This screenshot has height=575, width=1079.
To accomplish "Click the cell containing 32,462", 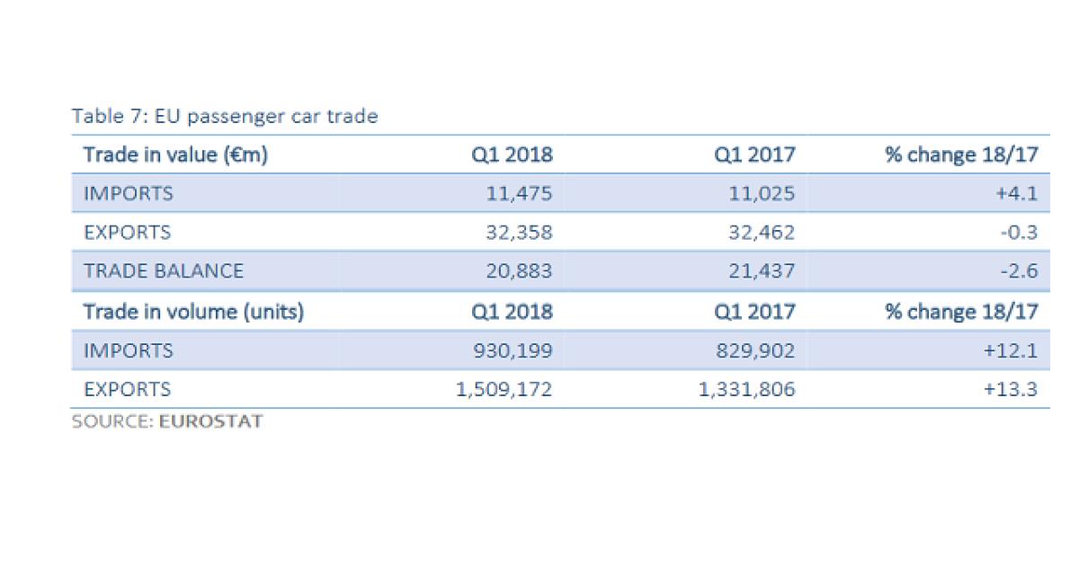I will tap(762, 233).
